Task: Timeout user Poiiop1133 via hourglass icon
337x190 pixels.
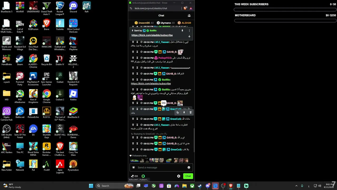Action: [137, 58]
